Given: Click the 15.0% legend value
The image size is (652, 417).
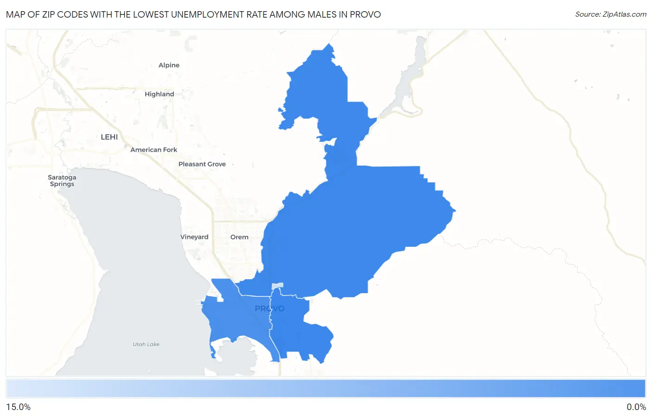Looking at the screenshot, I should [x=19, y=407].
